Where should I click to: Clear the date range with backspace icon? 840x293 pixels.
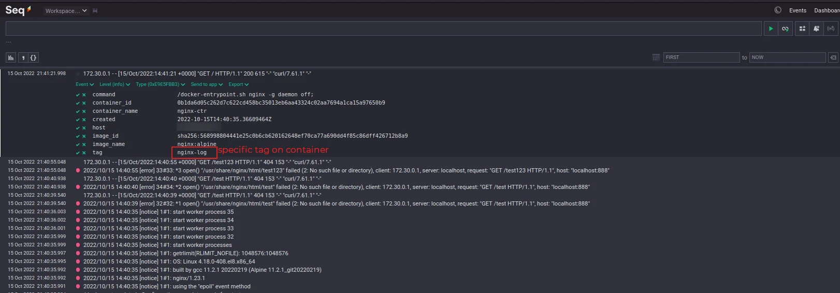pyautogui.click(x=833, y=57)
